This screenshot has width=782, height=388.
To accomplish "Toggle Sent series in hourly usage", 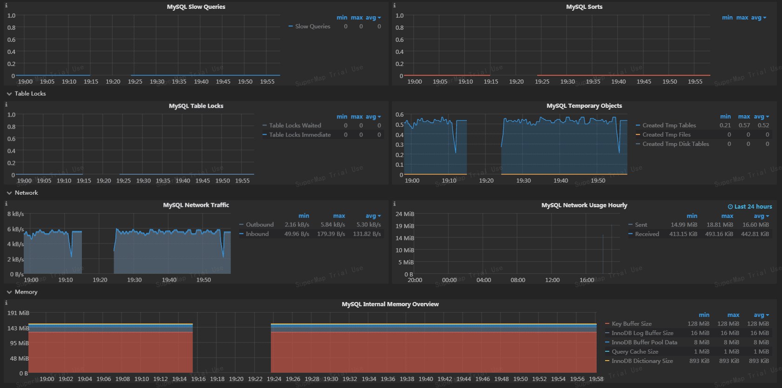I will [x=641, y=225].
